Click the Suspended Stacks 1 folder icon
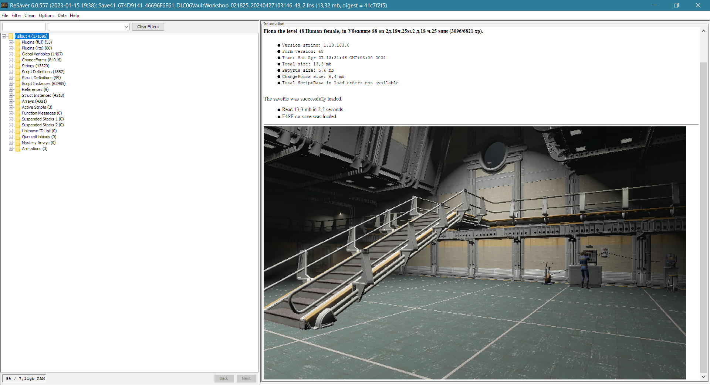The height and width of the screenshot is (385, 710). coord(18,119)
